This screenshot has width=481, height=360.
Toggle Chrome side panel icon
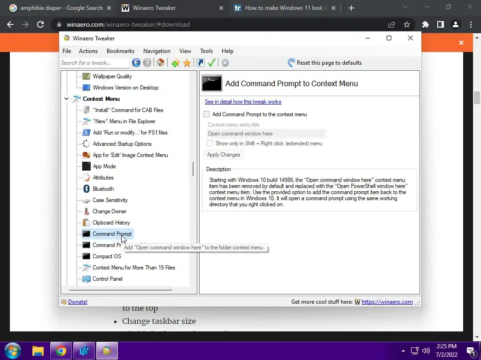[x=441, y=24]
